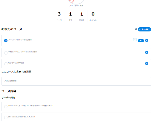Open the Brizy course title link
Screen dimensions: 161x121
click(x=20, y=40)
